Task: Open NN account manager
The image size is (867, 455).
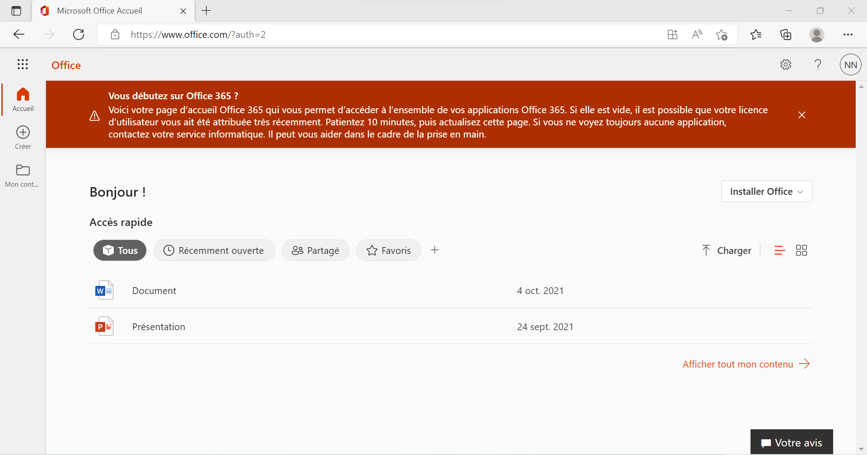Action: pos(851,64)
